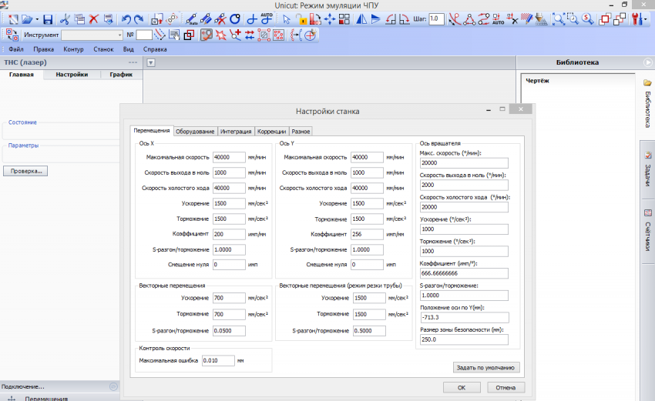The image size is (655, 401).
Task: Expand the Библиотека panel header arrow
Action: click(x=647, y=62)
